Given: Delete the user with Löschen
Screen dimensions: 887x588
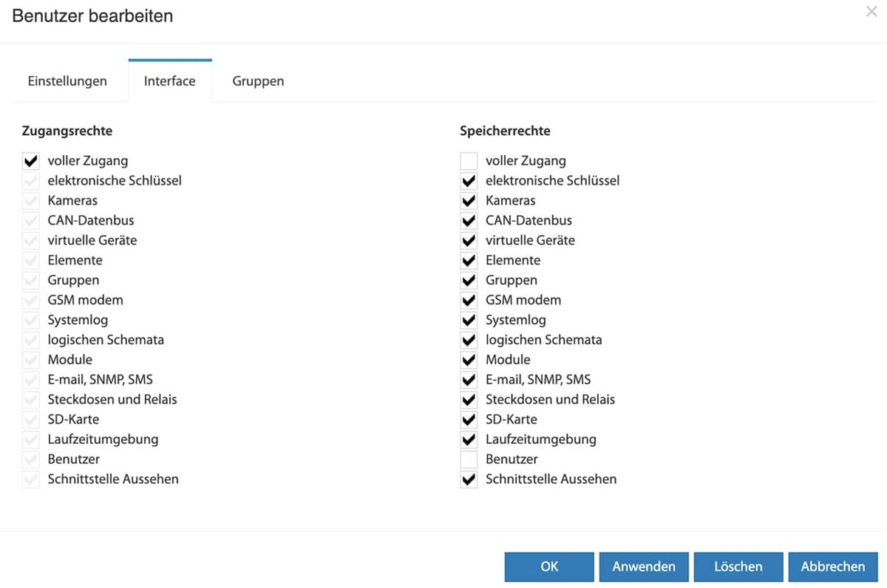Looking at the screenshot, I should (x=738, y=567).
